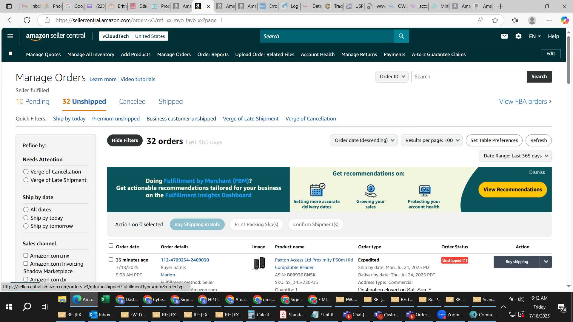Screen dimensions: 573x322
Task: Open browser read aloud icon
Action: (x=480, y=20)
